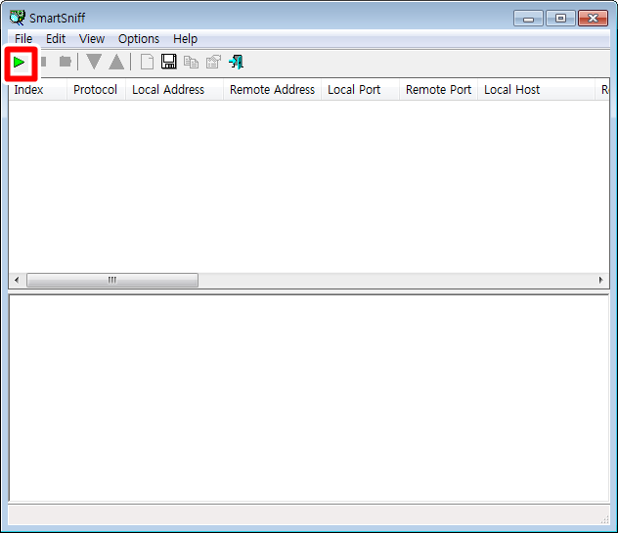Maximize the SmartSniff window
This screenshot has height=533, width=618.
(560, 19)
